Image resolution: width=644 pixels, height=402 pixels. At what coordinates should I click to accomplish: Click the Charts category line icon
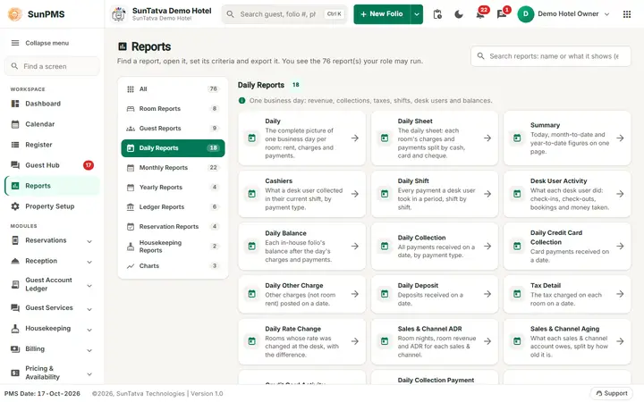131,266
